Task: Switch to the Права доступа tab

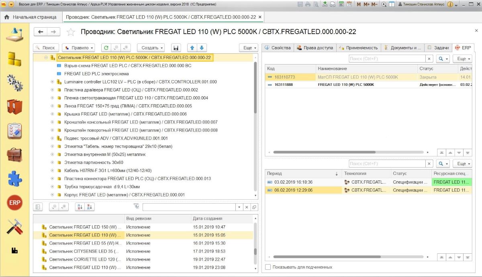Action: 315,48
